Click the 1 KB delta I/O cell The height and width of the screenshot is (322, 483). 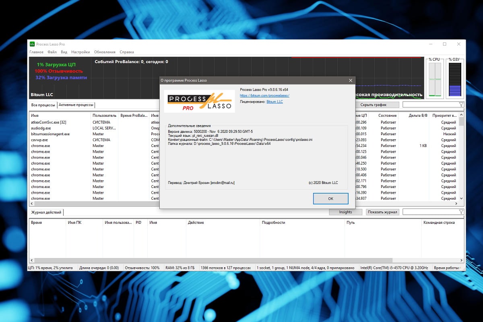(423, 146)
